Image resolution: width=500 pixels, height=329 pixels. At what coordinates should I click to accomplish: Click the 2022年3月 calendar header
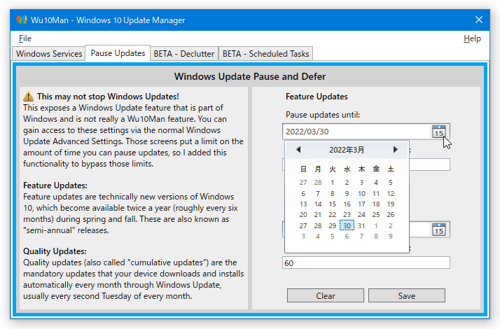(347, 150)
